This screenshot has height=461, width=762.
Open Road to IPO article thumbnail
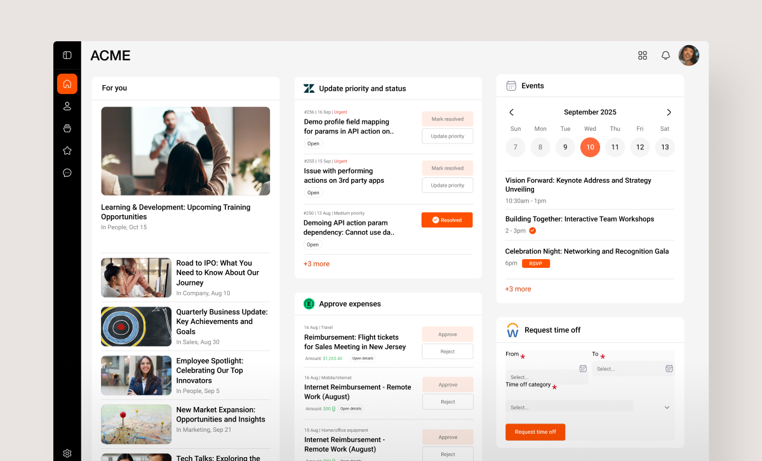(136, 277)
